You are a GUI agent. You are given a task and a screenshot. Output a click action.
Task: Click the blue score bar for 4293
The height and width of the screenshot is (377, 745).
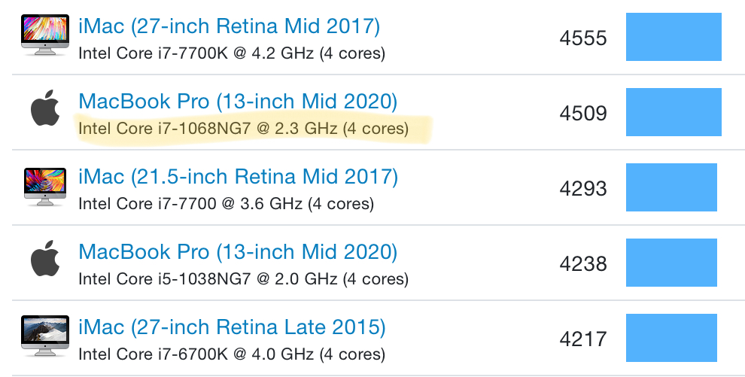[x=671, y=187]
